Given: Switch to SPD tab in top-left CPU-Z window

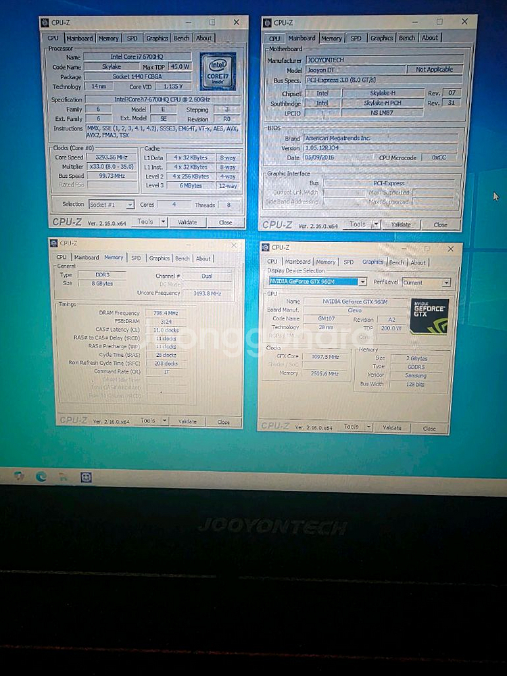Looking at the screenshot, I should (x=132, y=39).
